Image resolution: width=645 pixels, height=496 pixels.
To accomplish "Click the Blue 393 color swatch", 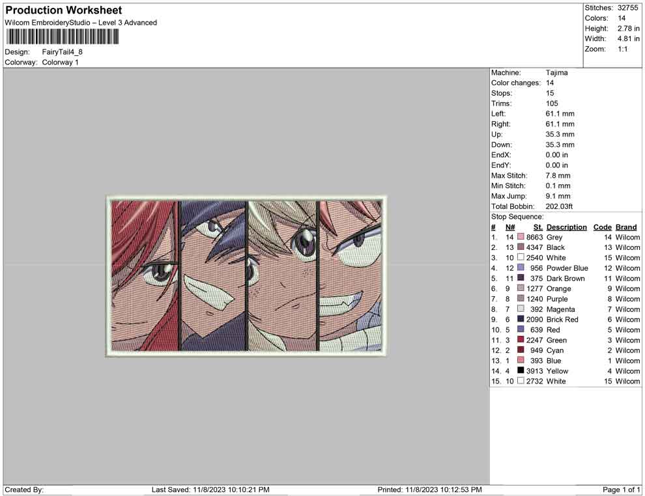I will click(521, 360).
